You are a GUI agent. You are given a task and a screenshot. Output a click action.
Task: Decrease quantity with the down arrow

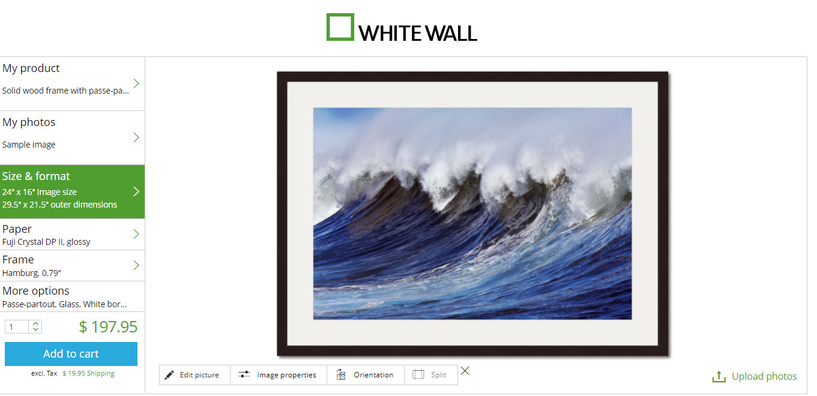[x=36, y=330]
